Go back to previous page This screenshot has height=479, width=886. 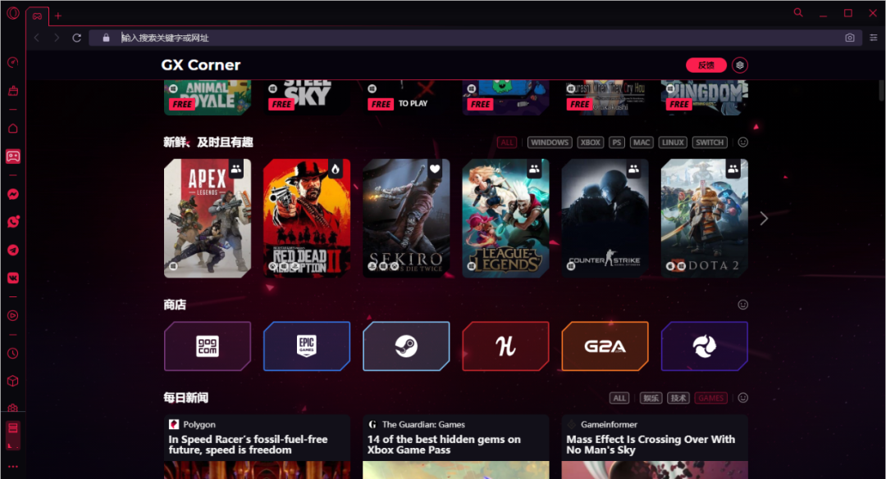click(x=37, y=38)
